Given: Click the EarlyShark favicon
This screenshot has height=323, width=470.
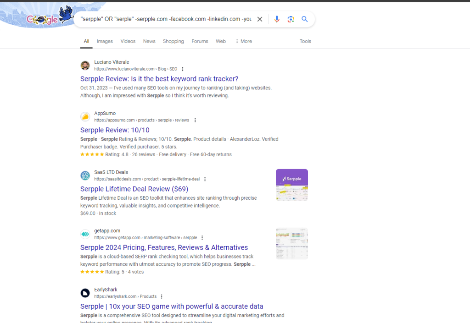Looking at the screenshot, I should point(85,293).
